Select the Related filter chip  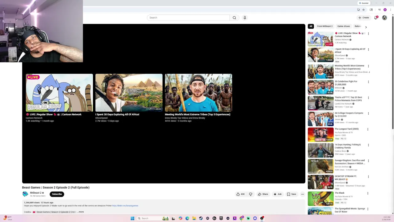pyautogui.click(x=358, y=26)
